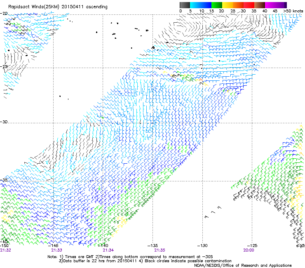Click the "21:34" pass time label

click(108, 250)
